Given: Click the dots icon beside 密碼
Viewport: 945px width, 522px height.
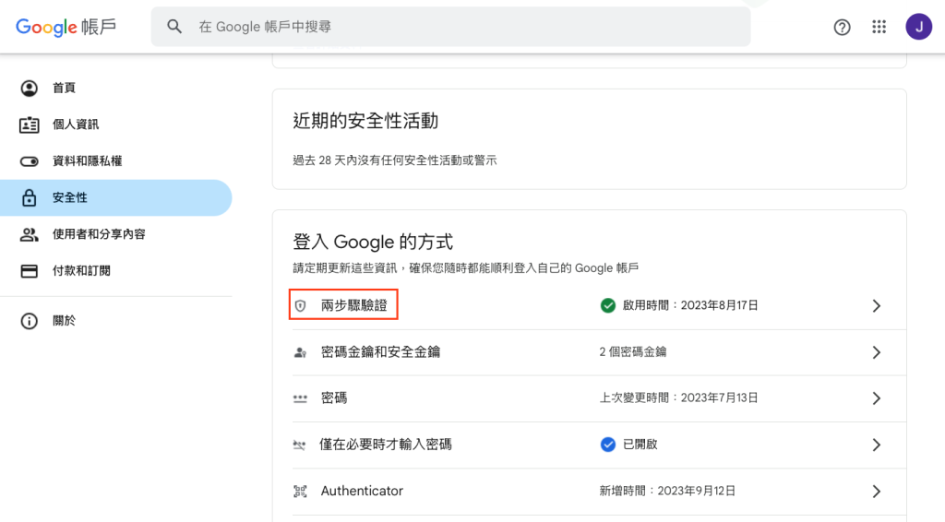Looking at the screenshot, I should [x=300, y=398].
